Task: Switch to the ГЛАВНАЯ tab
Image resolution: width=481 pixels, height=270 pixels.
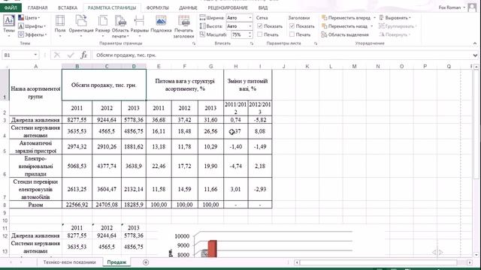Action: (x=38, y=7)
